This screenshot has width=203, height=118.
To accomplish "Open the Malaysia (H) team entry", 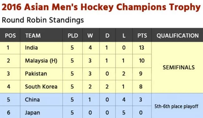I will point(41,61).
